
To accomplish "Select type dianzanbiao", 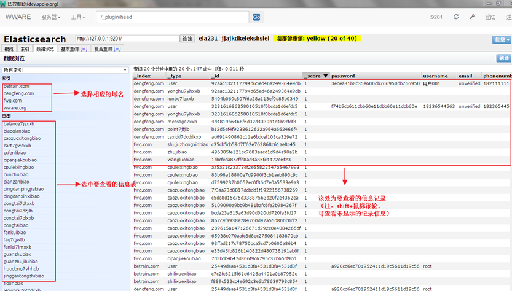I will (16, 182).
